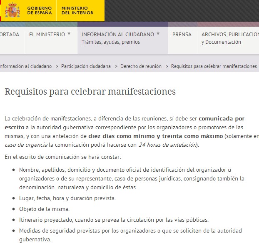Click the last breadcrumb, Requisitos para celebrar manifestaciones

coord(214,66)
